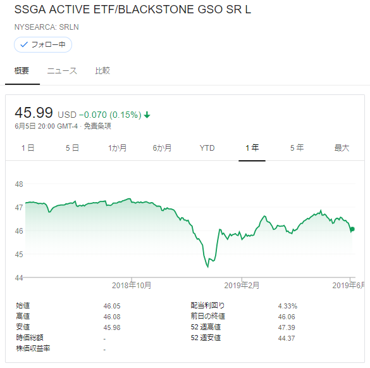Image resolution: width=370 pixels, height=368 pixels.
Task: Click the 株価収益率 label
Action: [33, 348]
